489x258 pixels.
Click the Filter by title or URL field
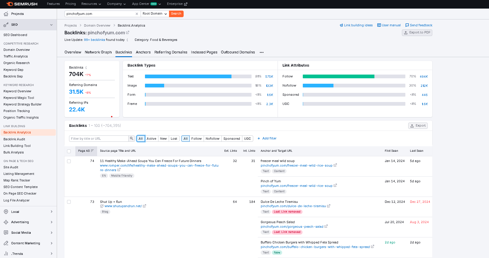point(99,139)
